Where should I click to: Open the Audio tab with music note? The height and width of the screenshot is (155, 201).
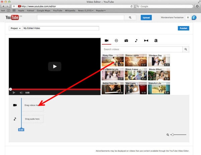click(136, 41)
